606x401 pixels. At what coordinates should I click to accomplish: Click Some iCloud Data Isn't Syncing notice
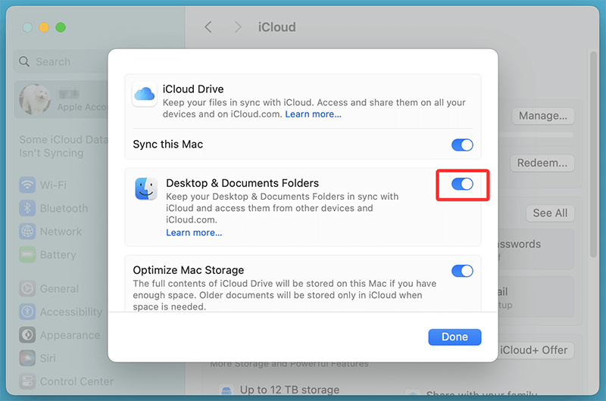pos(63,146)
